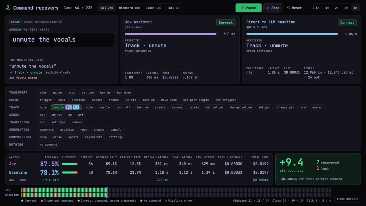Viewport: 366px width, 206px height.
Task: Filter cases with the Talk 30 tab
Action: tap(173, 8)
